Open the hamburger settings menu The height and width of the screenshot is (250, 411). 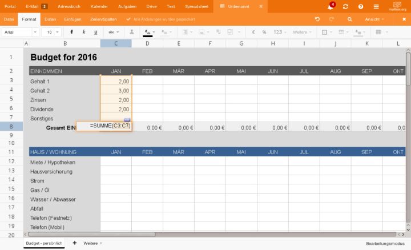tap(376, 6)
